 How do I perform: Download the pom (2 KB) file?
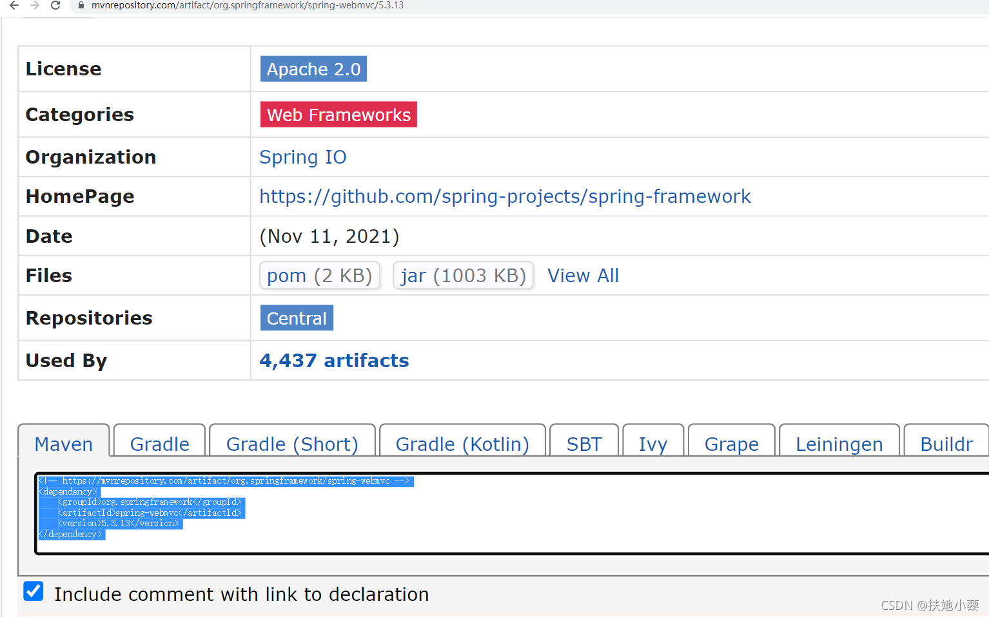[320, 276]
